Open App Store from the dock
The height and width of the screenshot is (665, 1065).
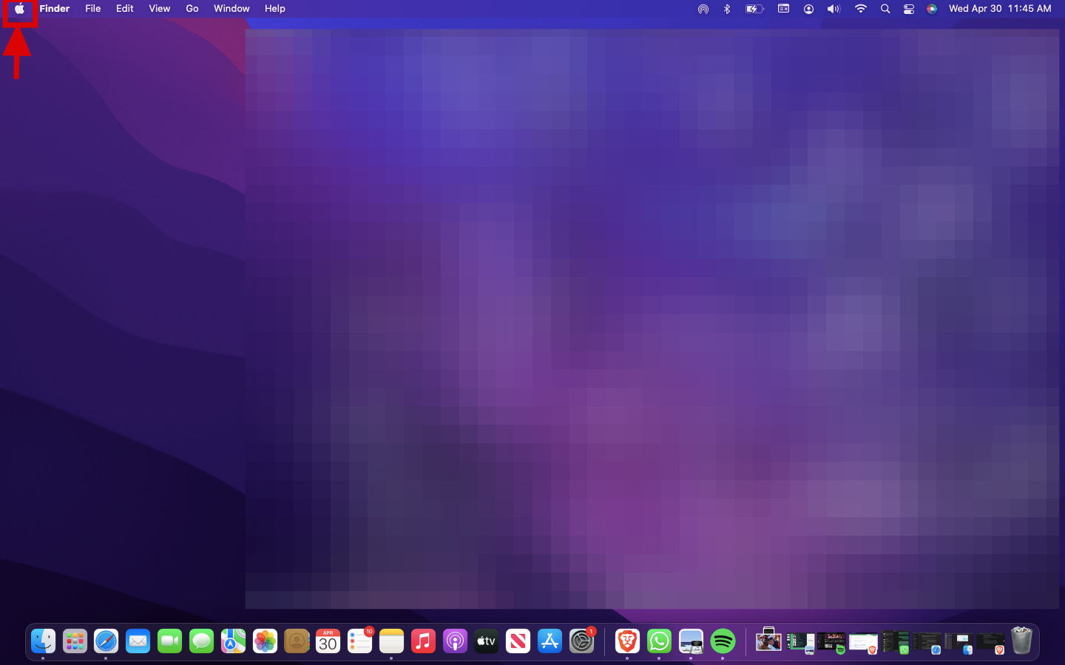tap(550, 641)
